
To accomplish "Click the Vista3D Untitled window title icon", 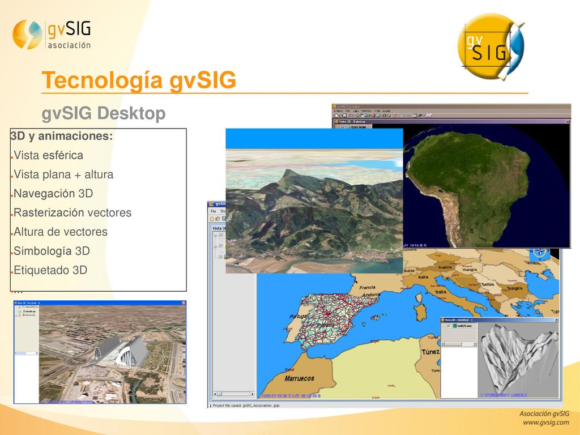I will click(442, 320).
